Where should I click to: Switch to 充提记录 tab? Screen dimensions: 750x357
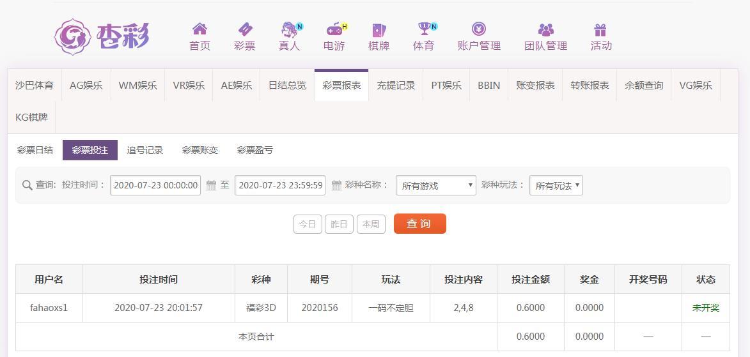[396, 86]
